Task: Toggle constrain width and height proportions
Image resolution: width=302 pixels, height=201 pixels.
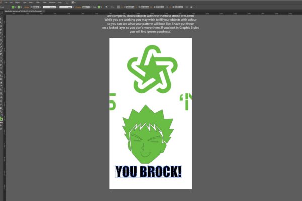Action: pyautogui.click(x=167, y=7)
